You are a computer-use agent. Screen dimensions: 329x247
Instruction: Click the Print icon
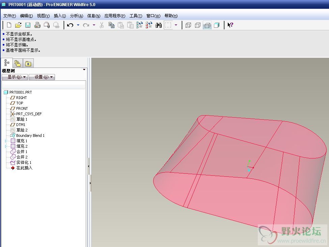click(x=37, y=25)
